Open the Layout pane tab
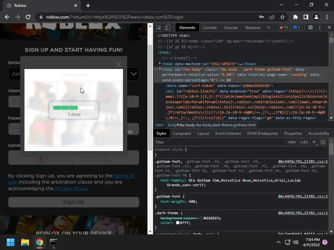The width and height of the screenshot is (334, 250). pyautogui.click(x=203, y=133)
